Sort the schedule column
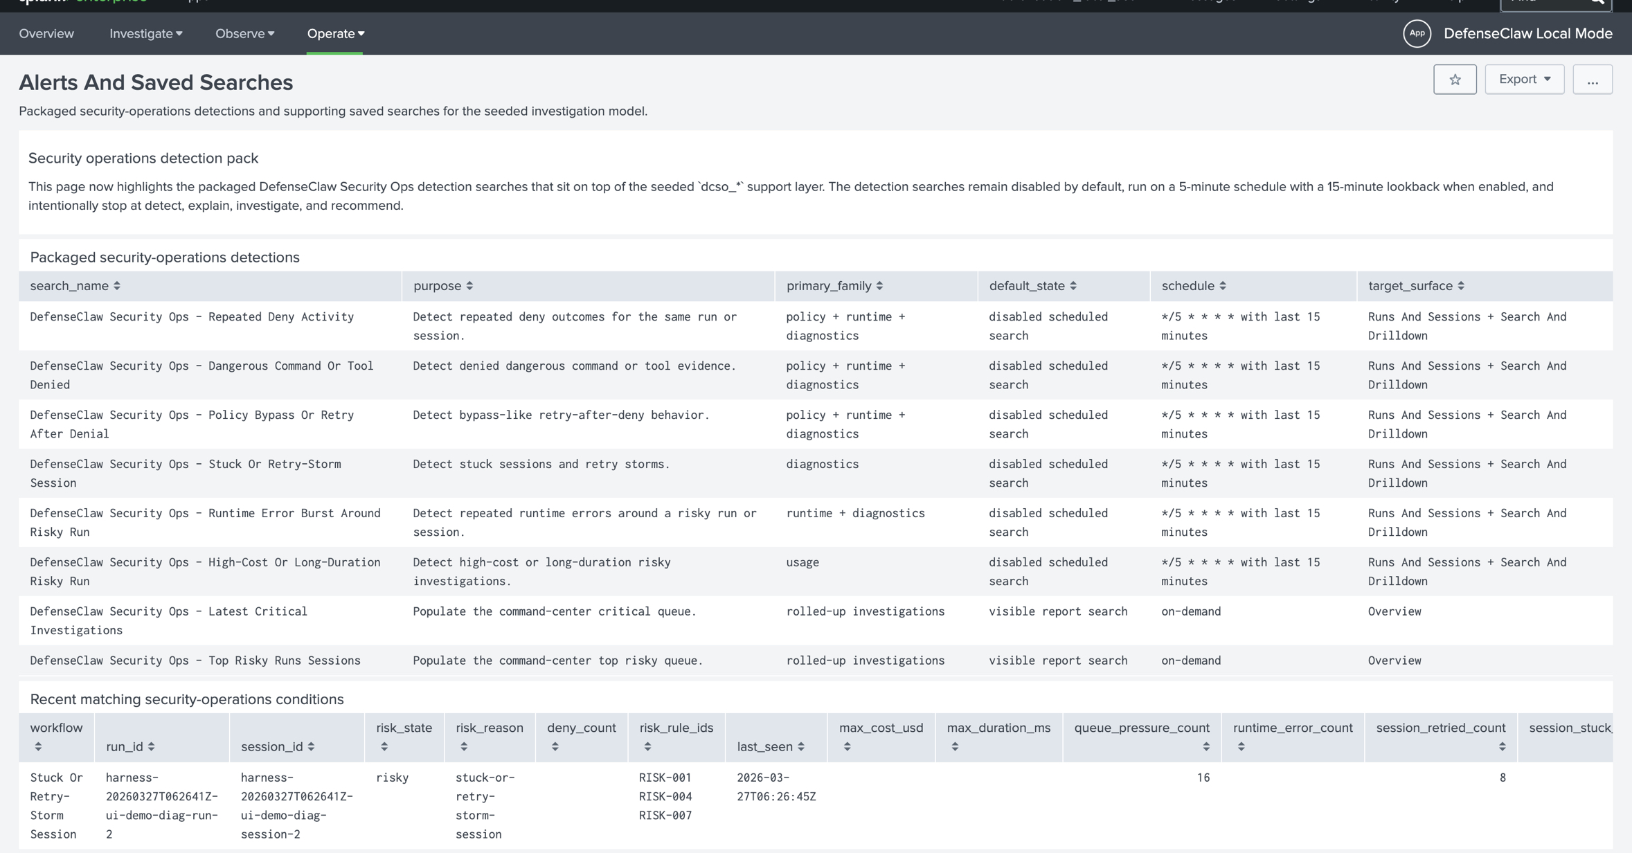Viewport: 1632px width, 853px height. tap(1223, 286)
